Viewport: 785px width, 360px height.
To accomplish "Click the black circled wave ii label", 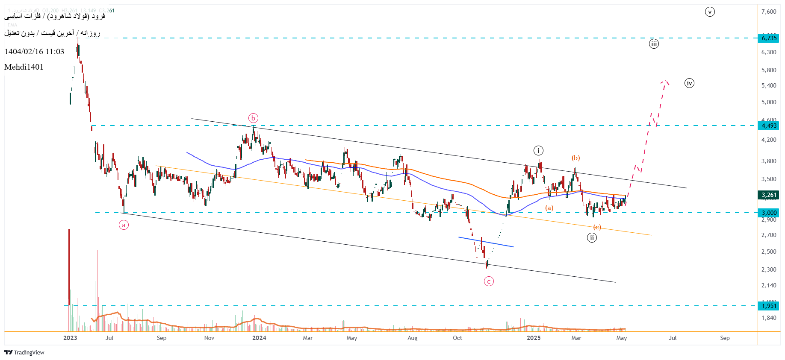I will tap(592, 238).
